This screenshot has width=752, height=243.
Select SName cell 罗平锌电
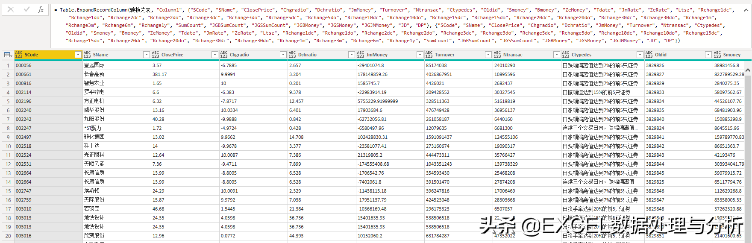point(117,92)
